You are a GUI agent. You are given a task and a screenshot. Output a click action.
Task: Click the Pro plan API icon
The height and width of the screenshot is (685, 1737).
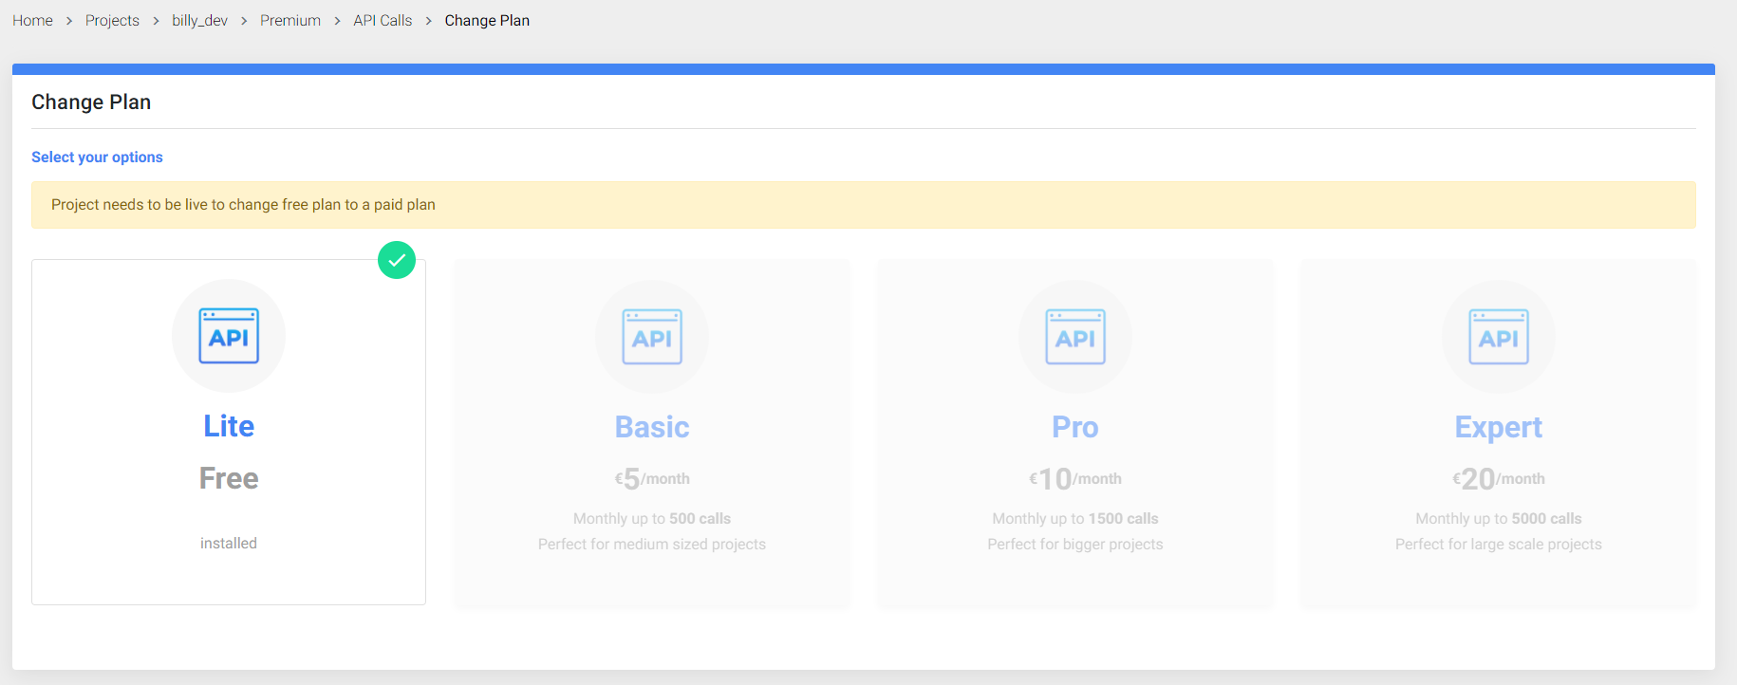1075,337
